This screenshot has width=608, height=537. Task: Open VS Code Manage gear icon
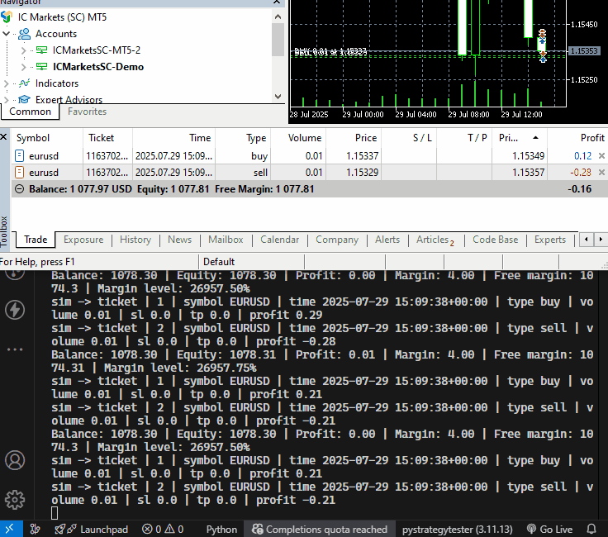[x=15, y=500]
